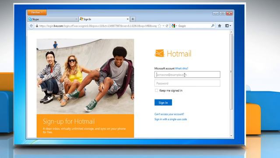Focus the Password field

click(187, 83)
